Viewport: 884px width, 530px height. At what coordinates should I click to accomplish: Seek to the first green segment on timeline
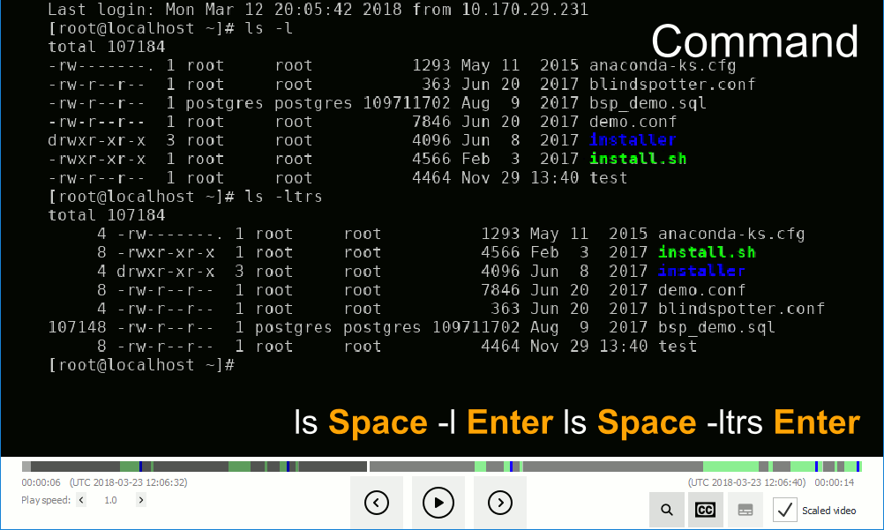coord(129,467)
